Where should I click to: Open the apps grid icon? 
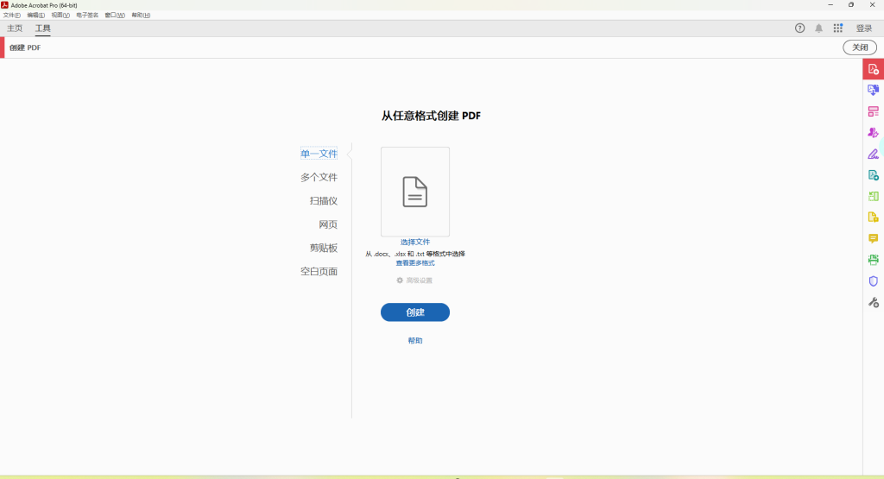[x=838, y=28]
